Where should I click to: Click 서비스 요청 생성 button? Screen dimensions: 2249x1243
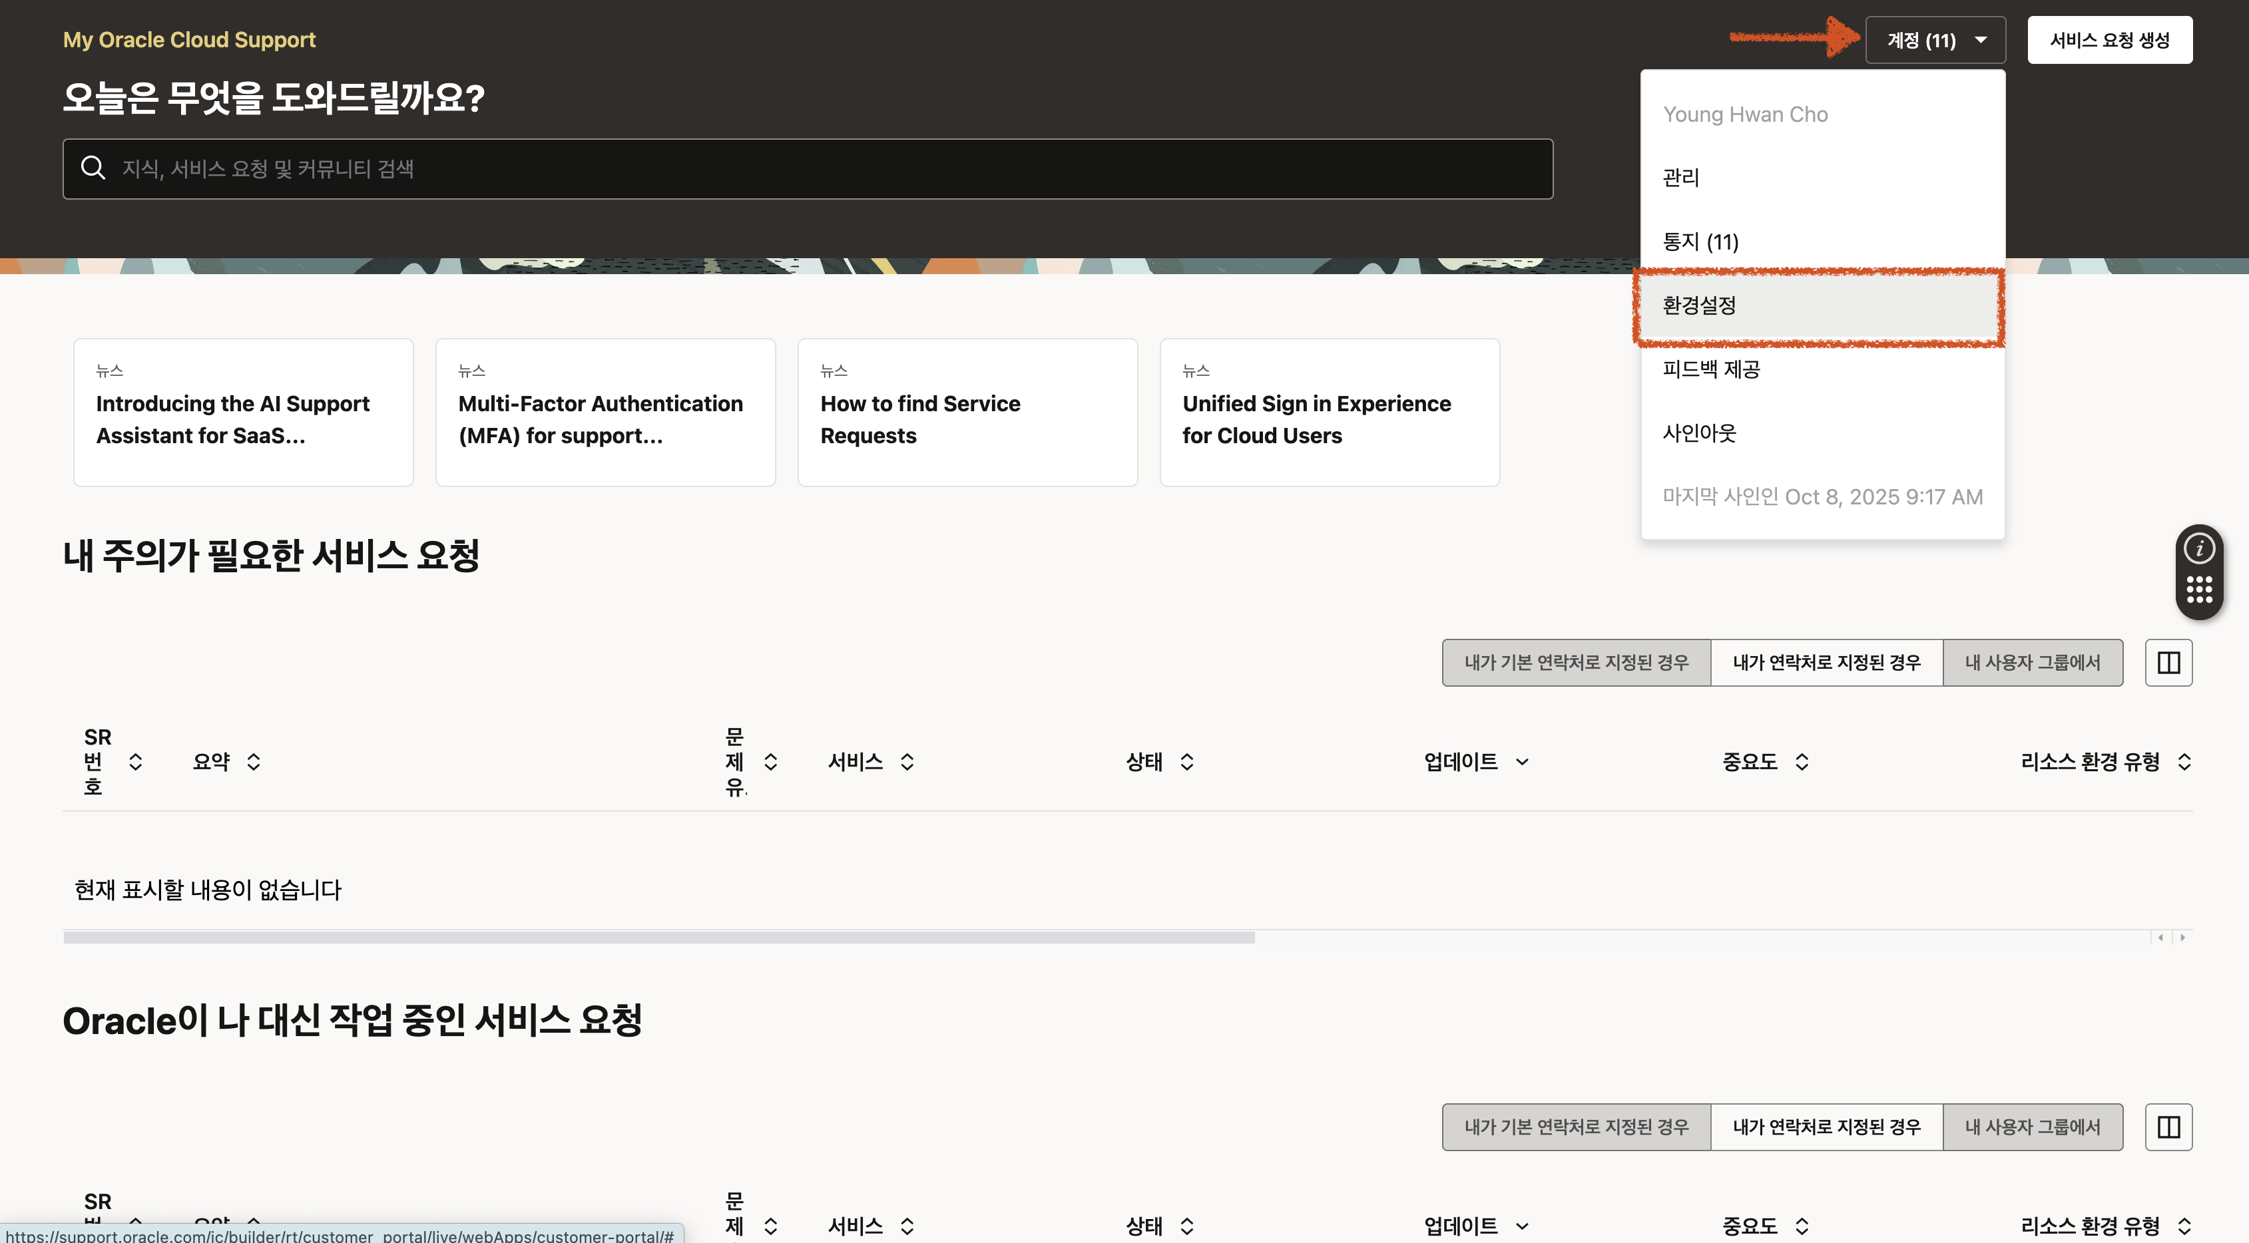click(2109, 40)
